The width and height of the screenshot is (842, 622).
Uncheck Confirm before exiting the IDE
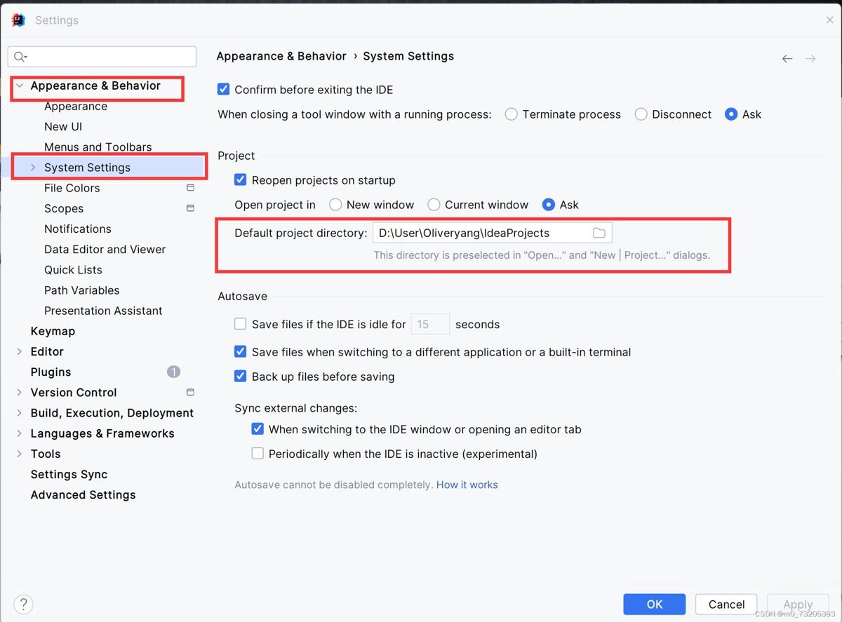coord(224,89)
